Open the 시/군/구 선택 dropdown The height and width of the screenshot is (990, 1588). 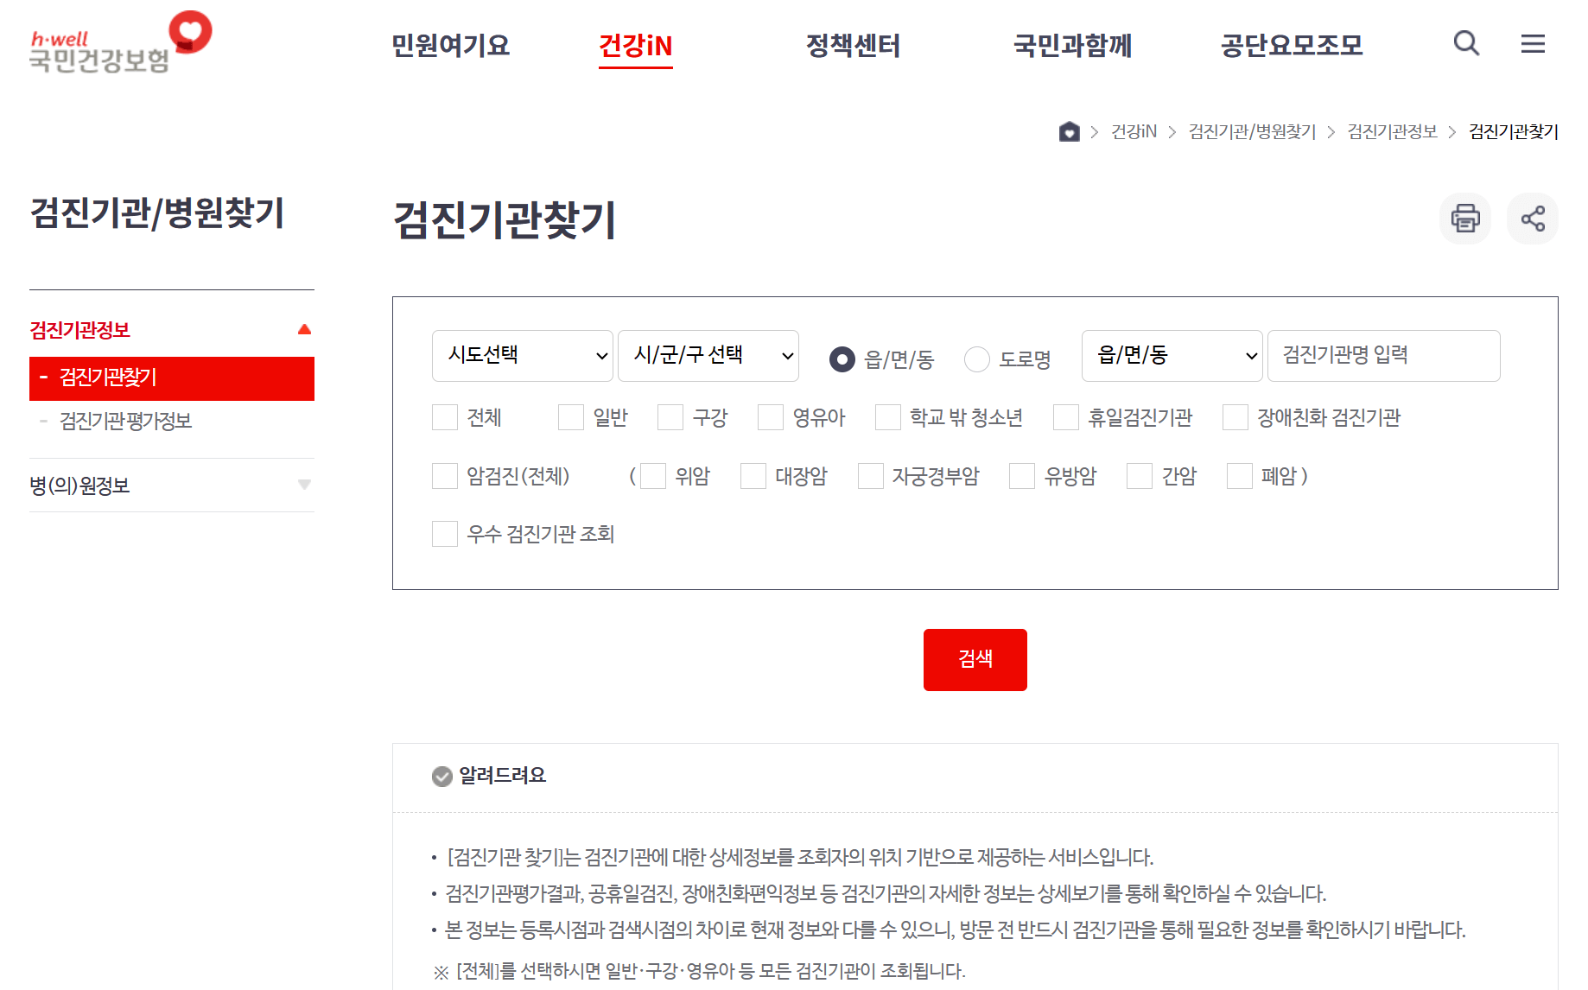coord(708,355)
